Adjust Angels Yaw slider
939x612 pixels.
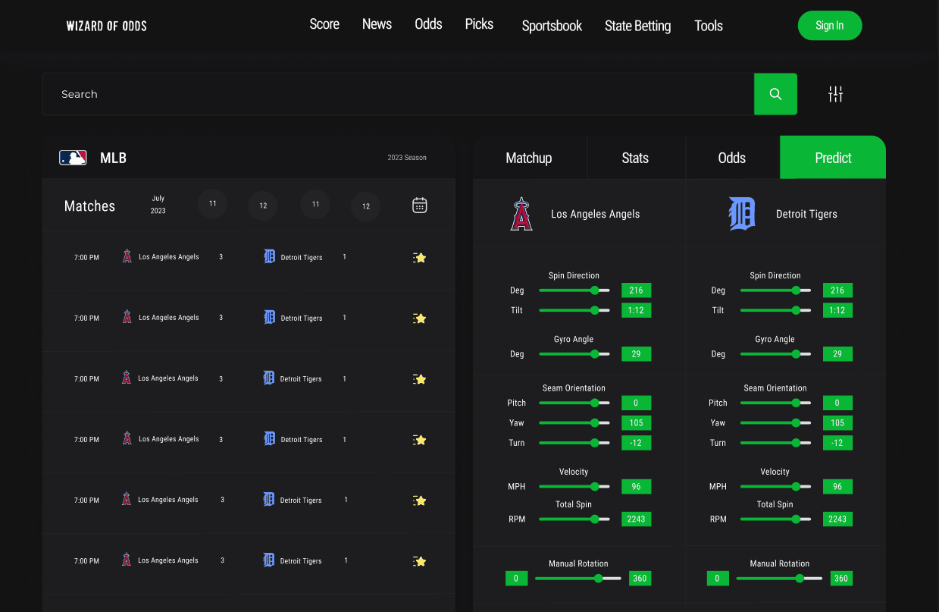click(574, 423)
